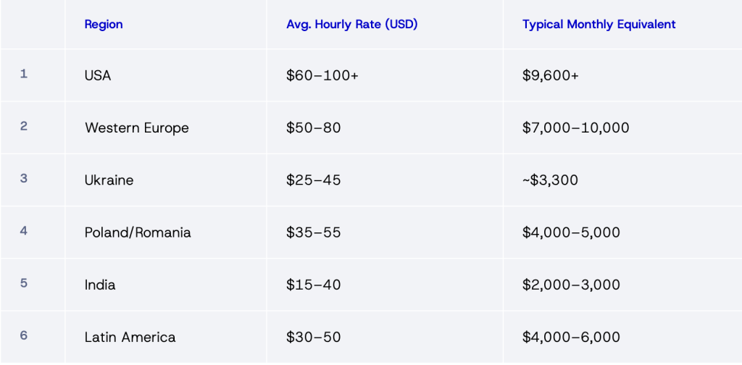Select the Poland/Romania cell
The height and width of the screenshot is (365, 742).
138,232
